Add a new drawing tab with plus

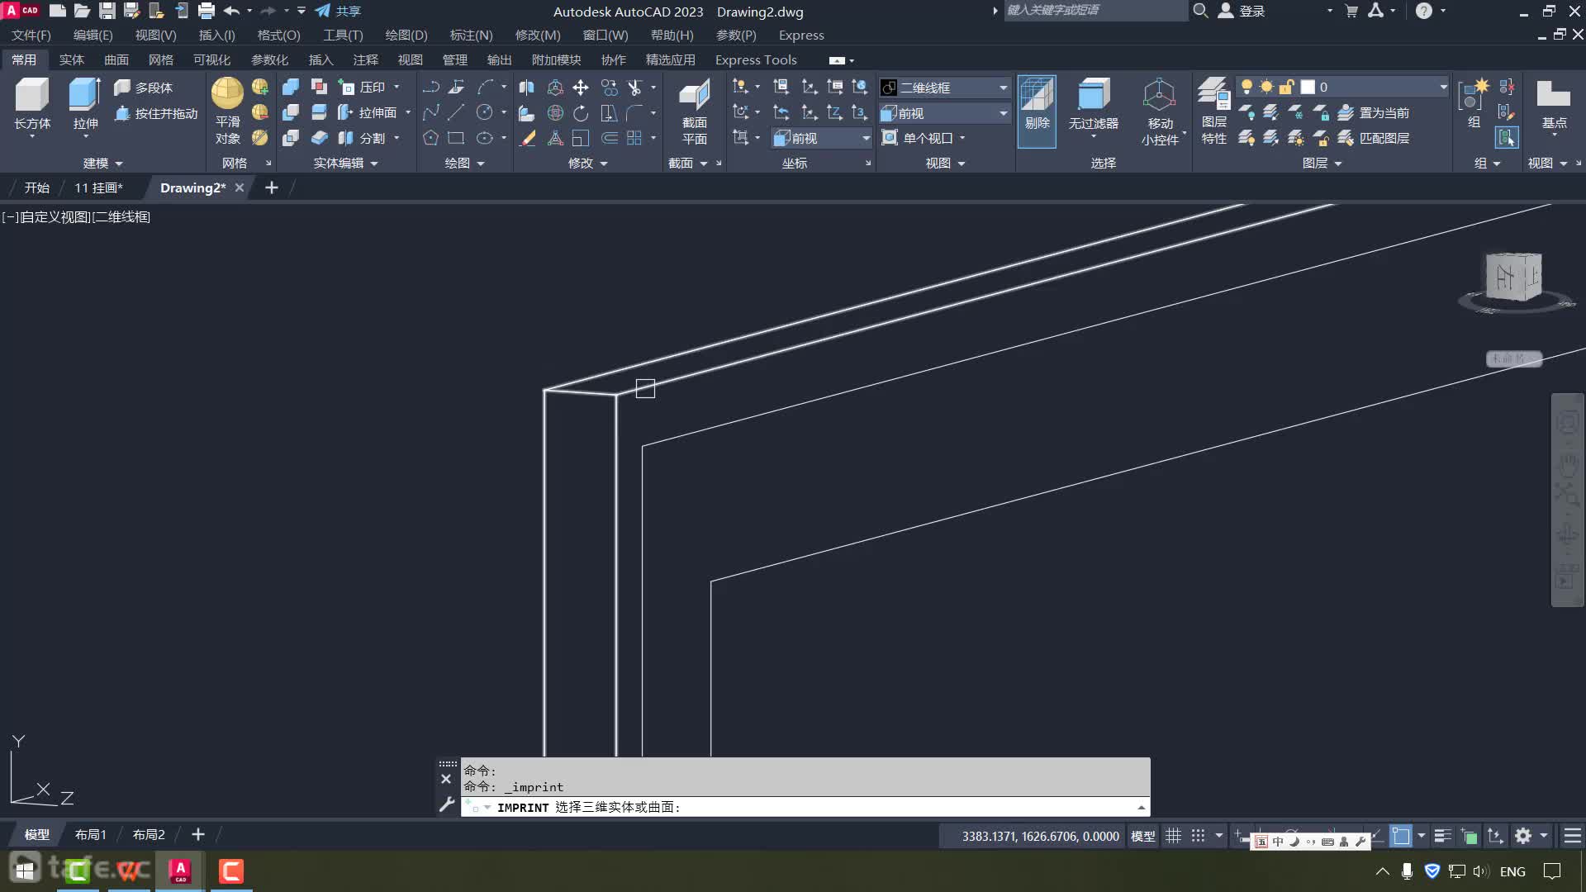pos(271,187)
